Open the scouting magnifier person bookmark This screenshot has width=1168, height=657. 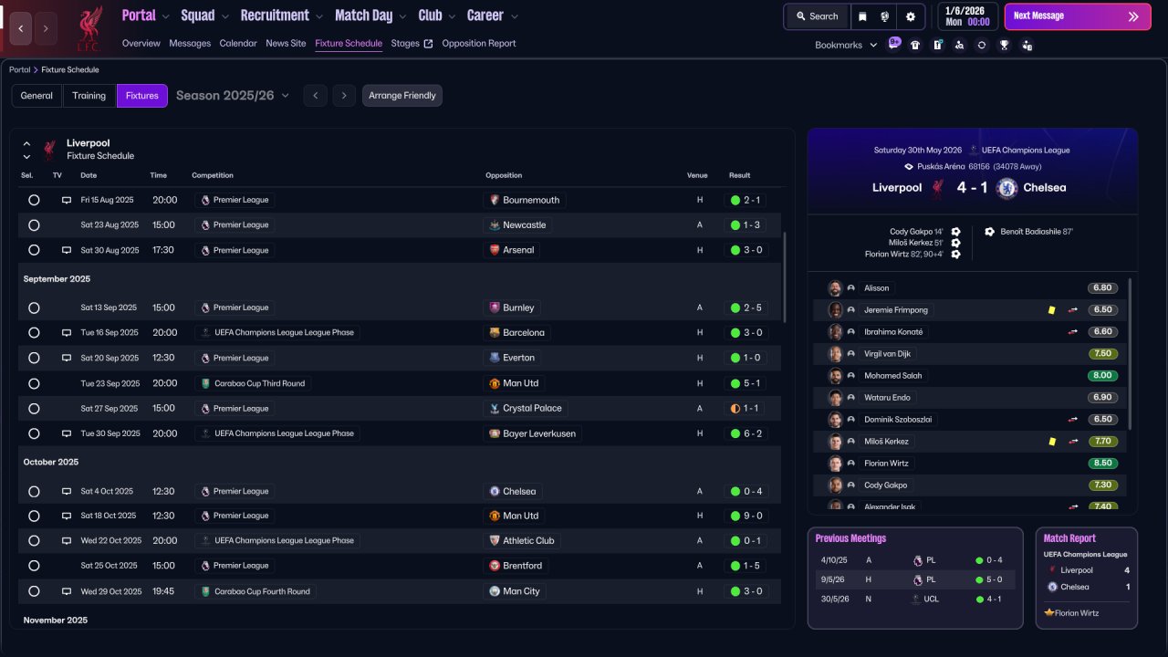[x=959, y=45]
